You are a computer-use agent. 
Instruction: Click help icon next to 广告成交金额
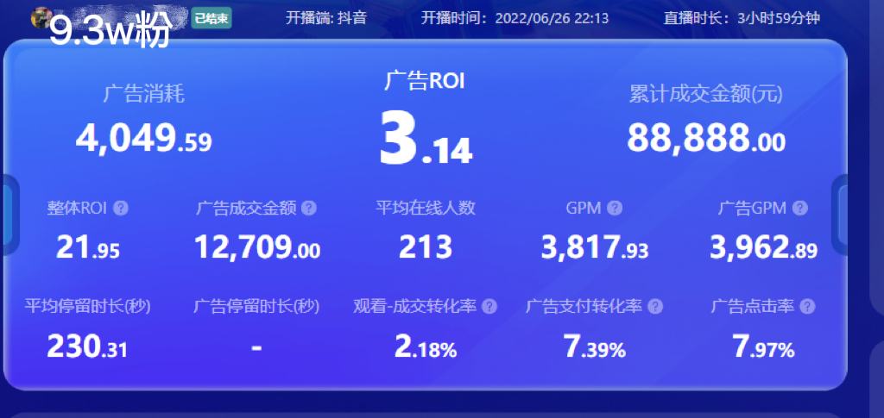pos(308,209)
